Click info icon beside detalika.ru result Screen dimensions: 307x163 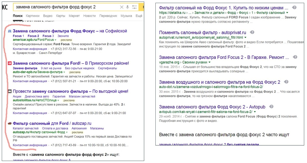click(294, 8)
